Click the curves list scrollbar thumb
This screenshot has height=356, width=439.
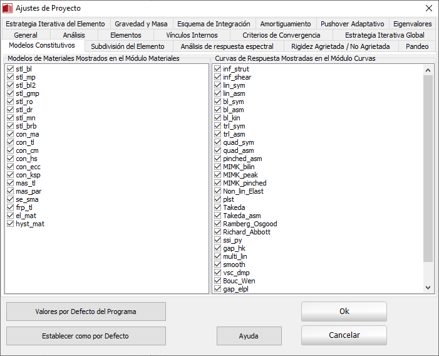428,169
